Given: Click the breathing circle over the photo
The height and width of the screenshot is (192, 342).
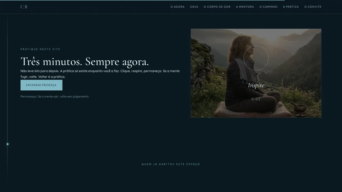Looking at the screenshot, I should point(256,58).
